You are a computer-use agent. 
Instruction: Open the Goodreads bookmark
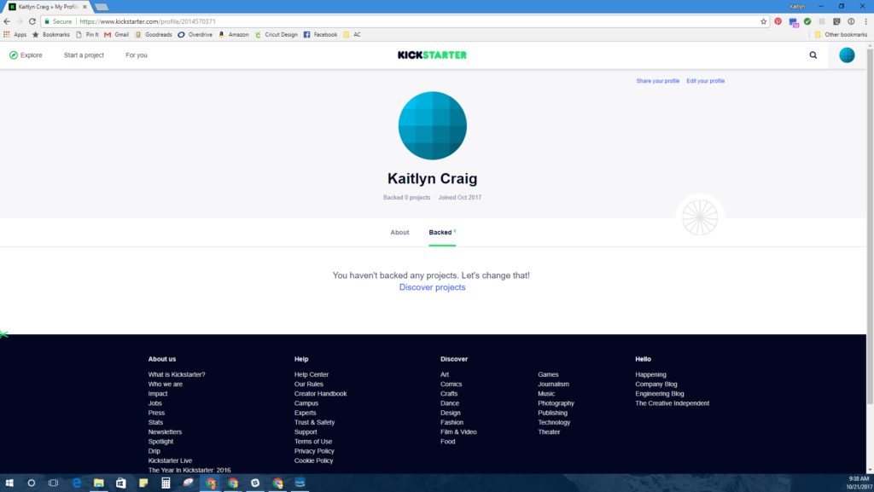click(x=154, y=34)
